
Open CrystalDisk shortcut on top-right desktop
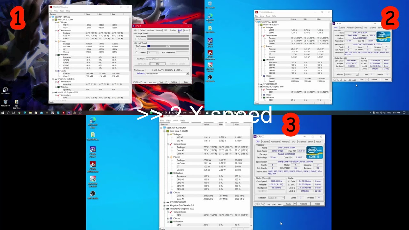(x=210, y=29)
